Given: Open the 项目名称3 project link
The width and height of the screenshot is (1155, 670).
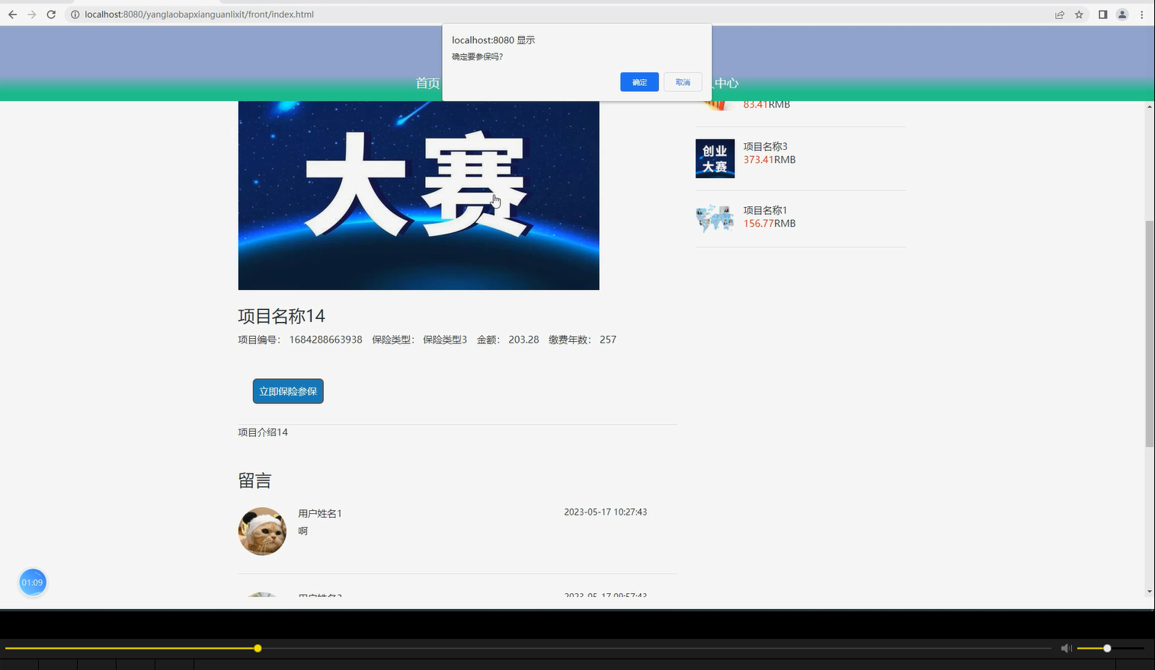Looking at the screenshot, I should point(765,146).
